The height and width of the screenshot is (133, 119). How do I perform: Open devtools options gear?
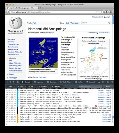(18, 82)
